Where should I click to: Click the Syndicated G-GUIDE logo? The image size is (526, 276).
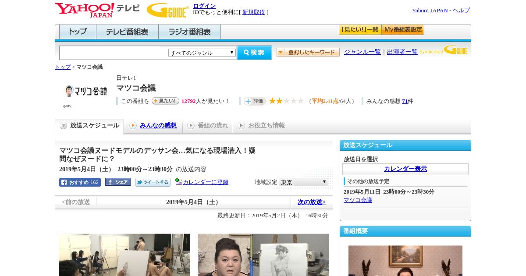click(444, 50)
